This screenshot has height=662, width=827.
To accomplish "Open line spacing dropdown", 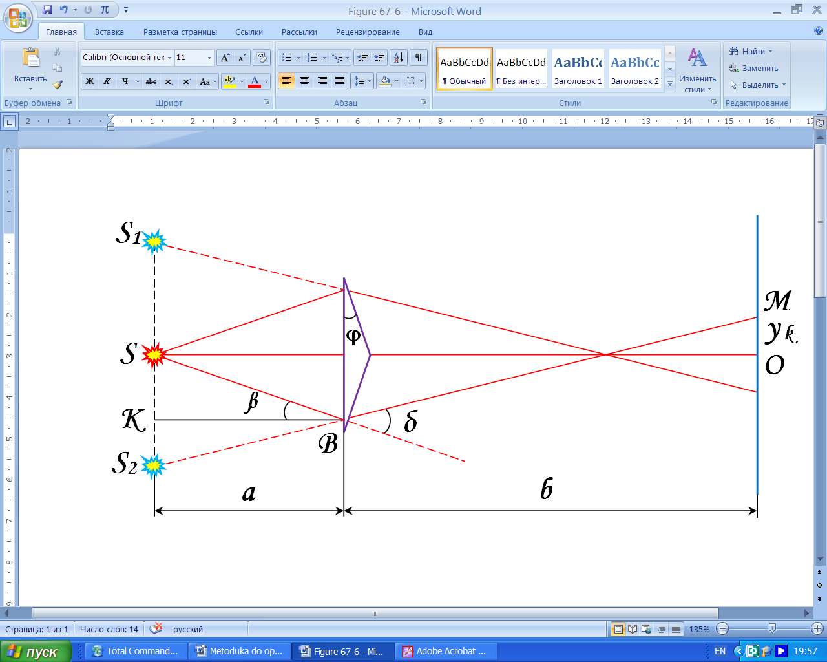I will click(x=370, y=81).
